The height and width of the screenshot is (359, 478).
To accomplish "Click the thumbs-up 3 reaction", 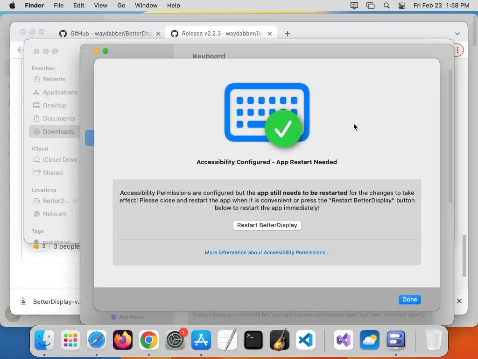I will point(39,246).
